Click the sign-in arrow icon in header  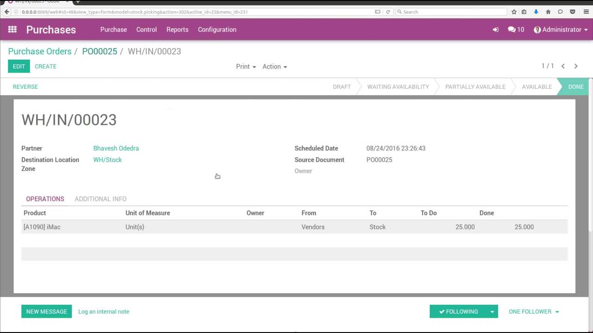click(496, 30)
